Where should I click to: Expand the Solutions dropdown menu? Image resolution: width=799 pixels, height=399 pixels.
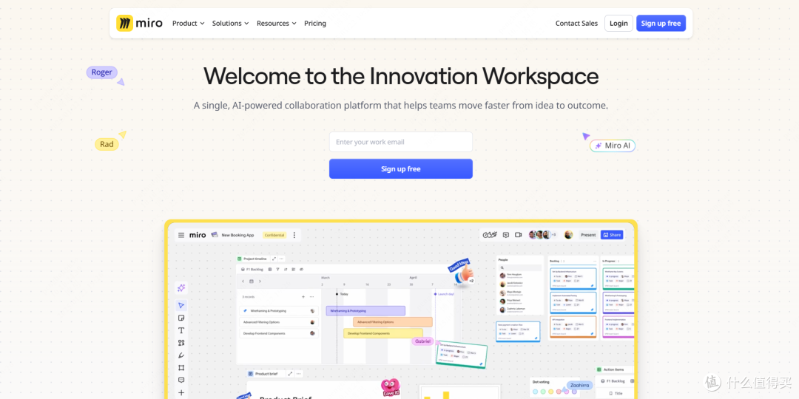click(230, 24)
